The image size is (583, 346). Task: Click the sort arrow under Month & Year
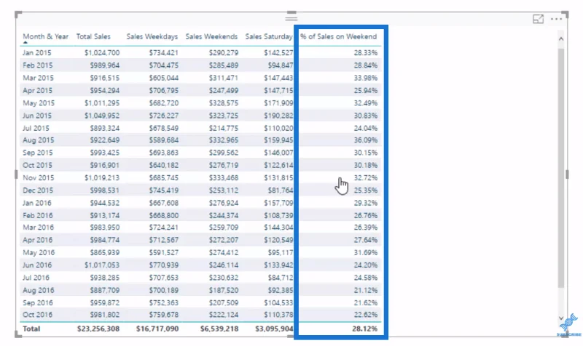(26, 43)
